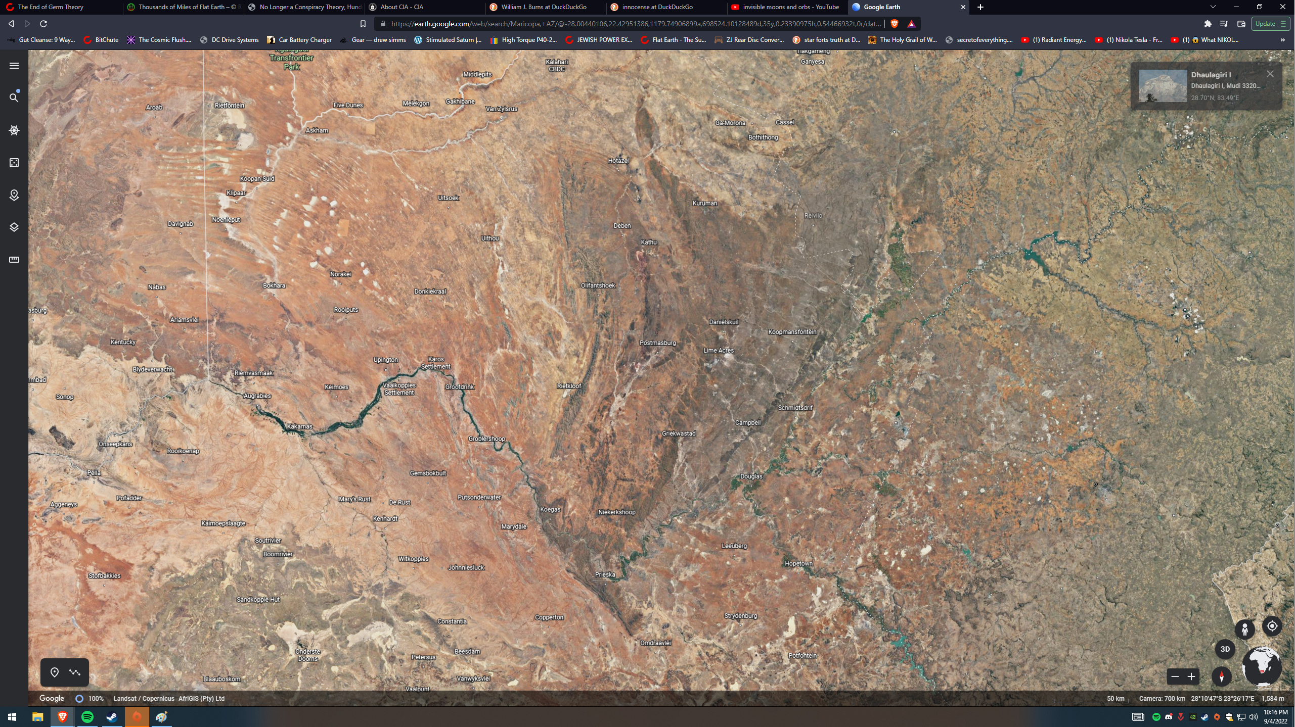The image size is (1295, 727).
Task: Add a placemark with pin tool
Action: coord(55,672)
